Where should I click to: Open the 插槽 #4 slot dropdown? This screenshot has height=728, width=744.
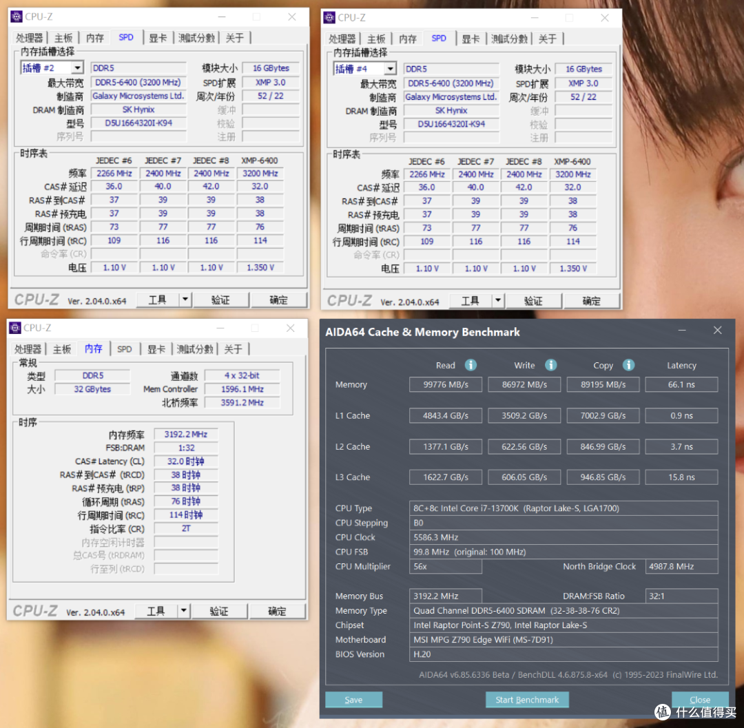pyautogui.click(x=390, y=69)
